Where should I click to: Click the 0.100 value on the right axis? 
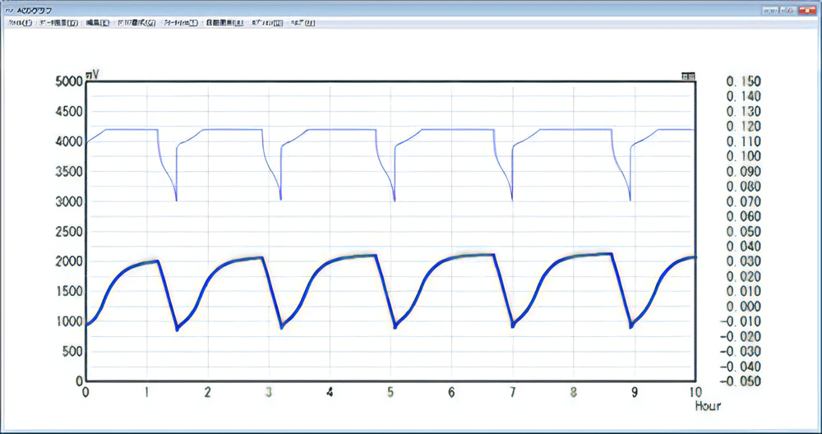[x=743, y=156]
